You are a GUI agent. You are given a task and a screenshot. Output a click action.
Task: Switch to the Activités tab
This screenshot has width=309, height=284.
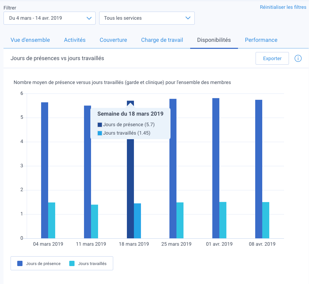pyautogui.click(x=75, y=40)
